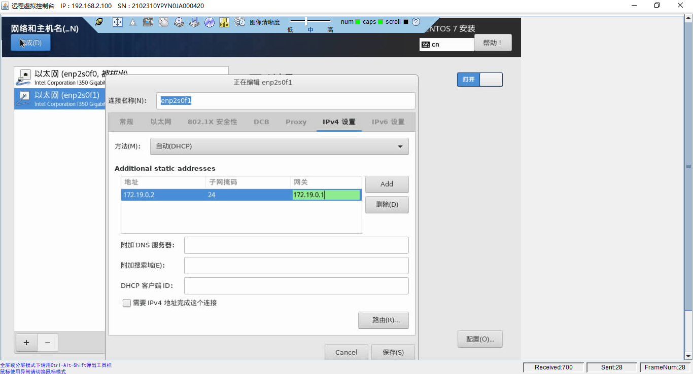The height and width of the screenshot is (374, 693).
Task: Click the address (地址) column header
Action: pyautogui.click(x=163, y=182)
